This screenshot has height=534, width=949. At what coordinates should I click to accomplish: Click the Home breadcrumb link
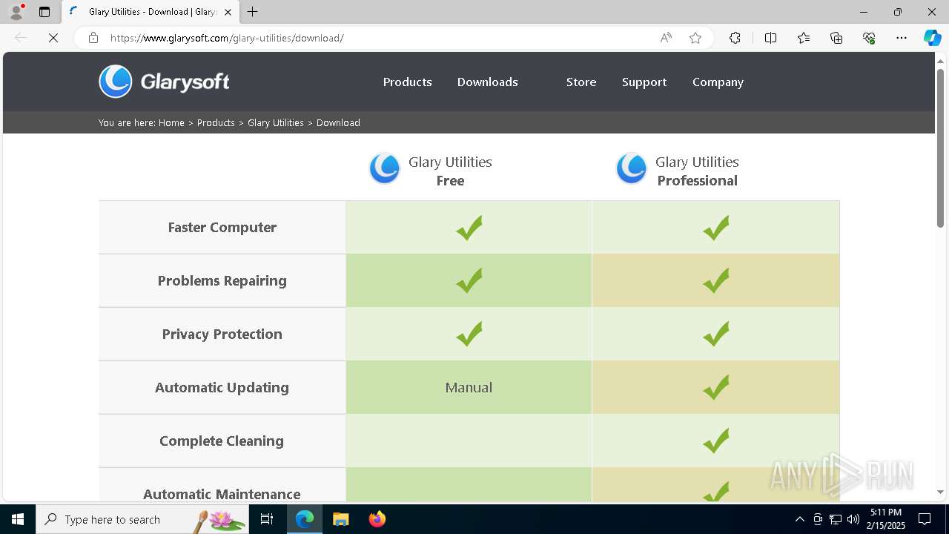(171, 123)
